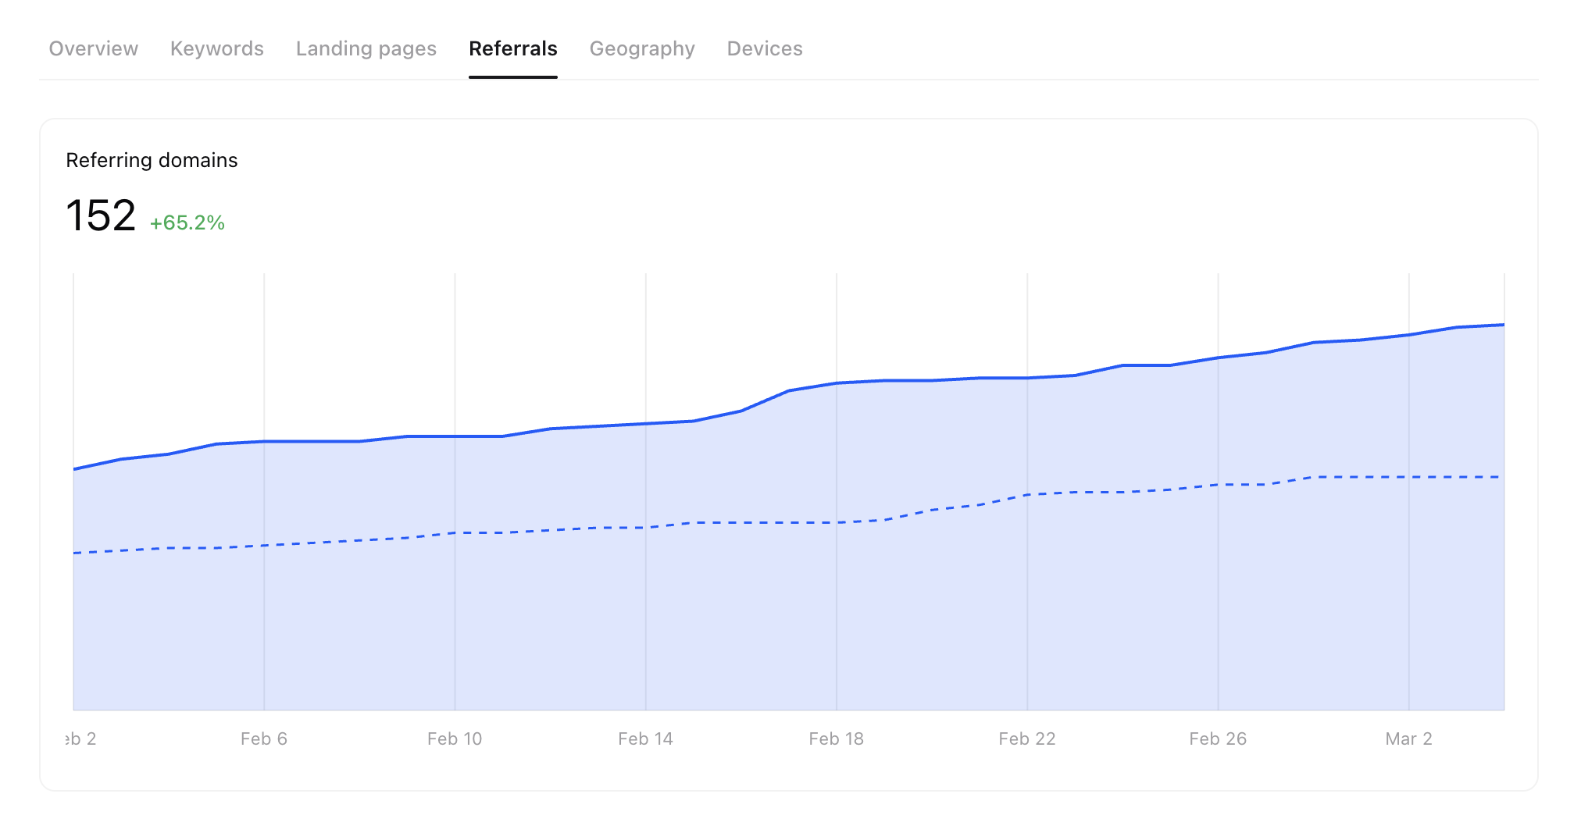1581x815 pixels.
Task: Select the Referrals tab
Action: point(513,48)
